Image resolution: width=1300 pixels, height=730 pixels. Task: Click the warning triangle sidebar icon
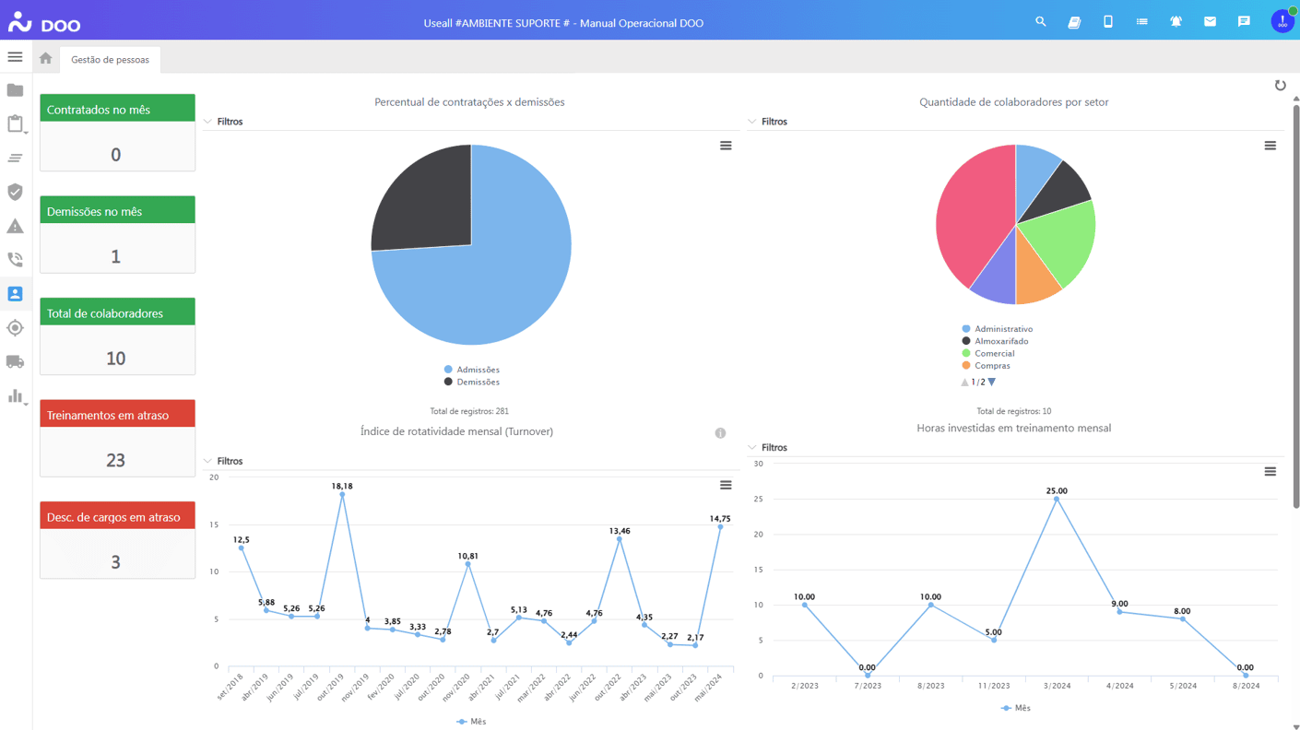coord(15,226)
